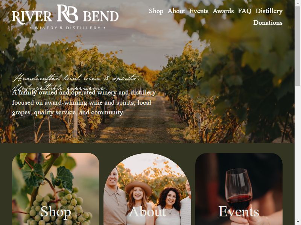Go to the Events navigation link

199,11
